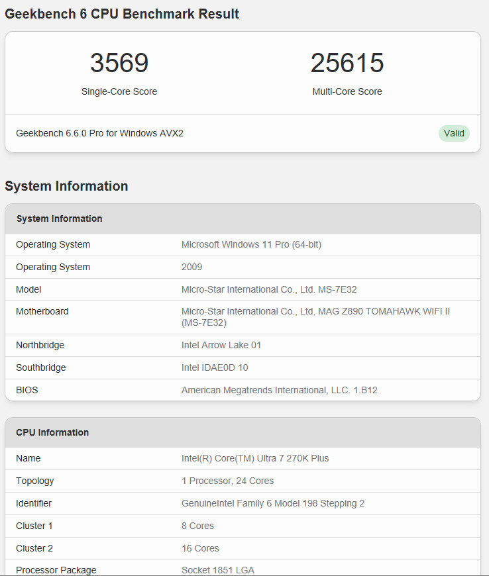Image resolution: width=489 pixels, height=576 pixels.
Task: Click the Microsoft Windows 11 Pro value
Action: pos(251,244)
